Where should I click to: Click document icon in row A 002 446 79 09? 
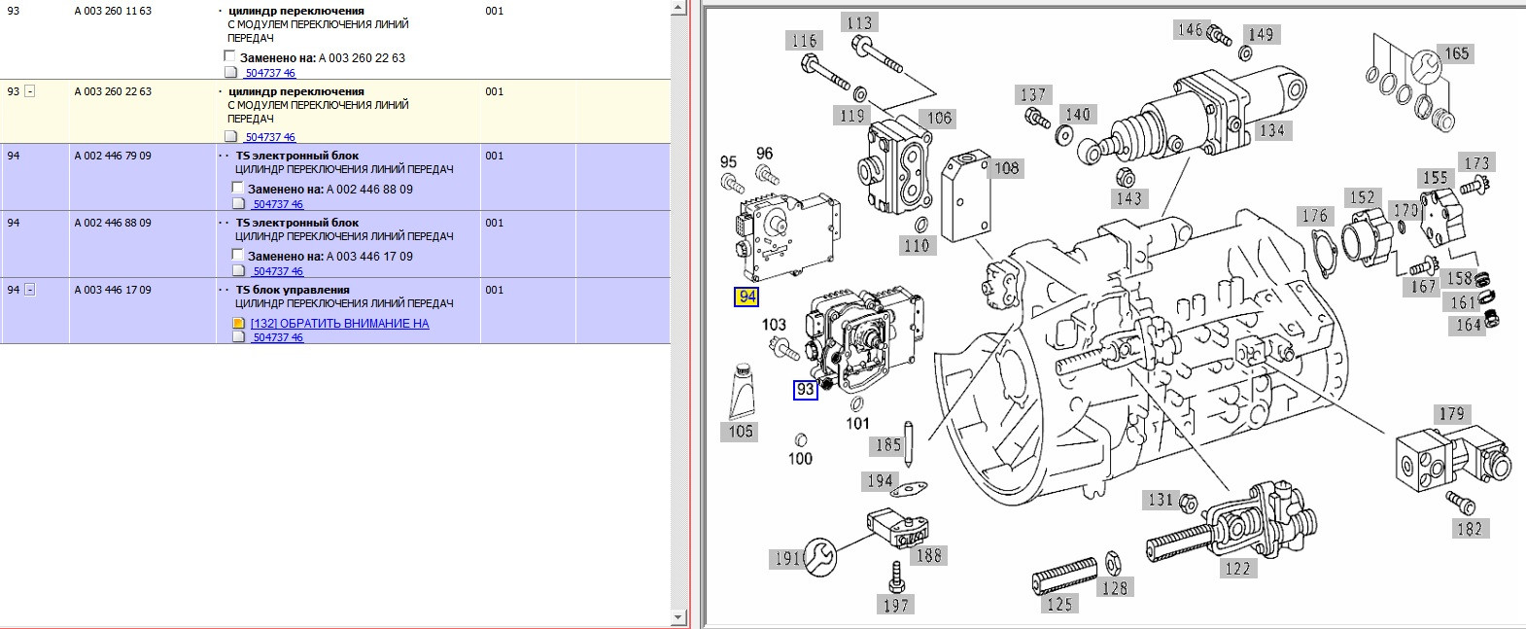coord(238,204)
